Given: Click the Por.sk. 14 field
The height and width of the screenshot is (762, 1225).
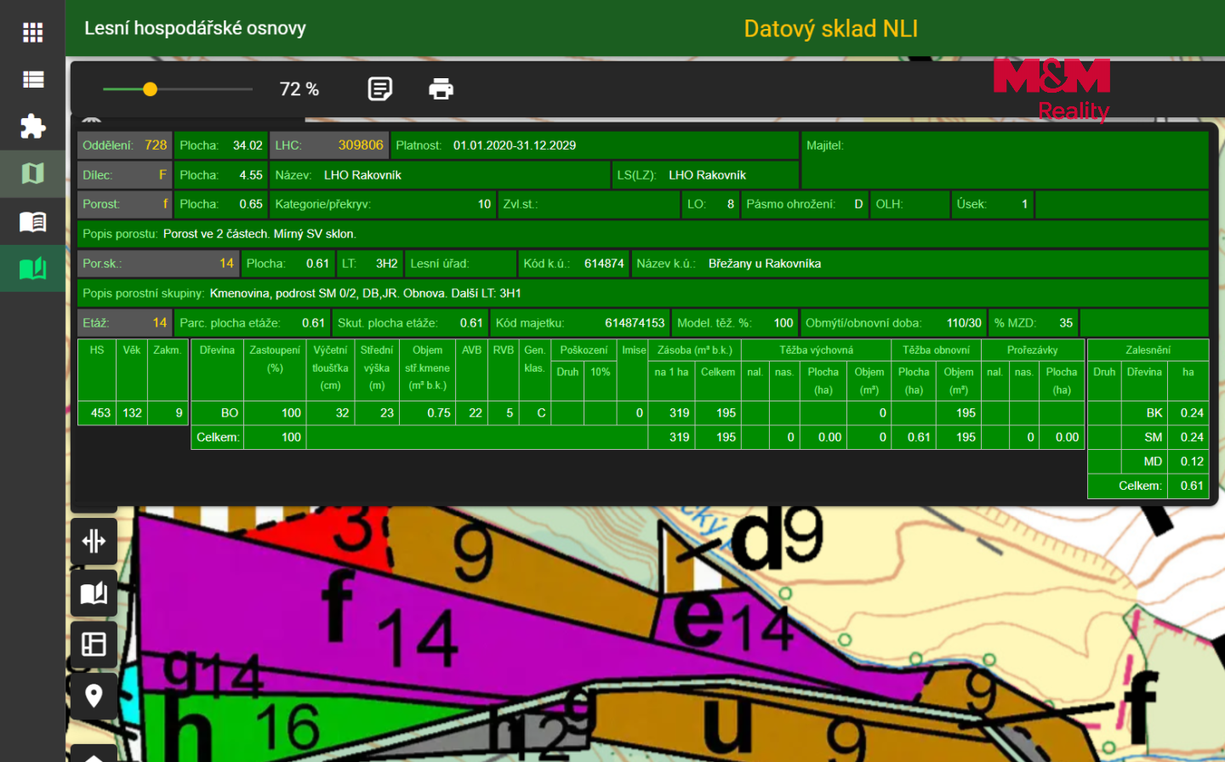Looking at the screenshot, I should click(x=158, y=264).
